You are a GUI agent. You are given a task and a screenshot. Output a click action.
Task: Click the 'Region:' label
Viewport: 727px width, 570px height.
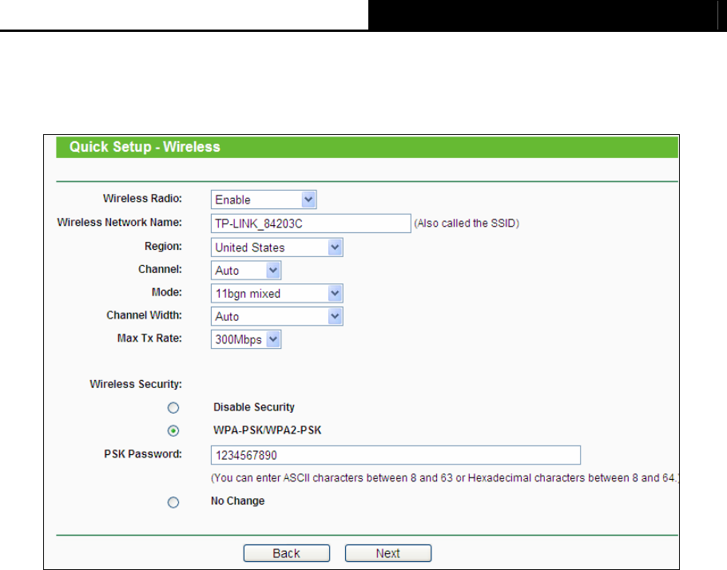163,246
